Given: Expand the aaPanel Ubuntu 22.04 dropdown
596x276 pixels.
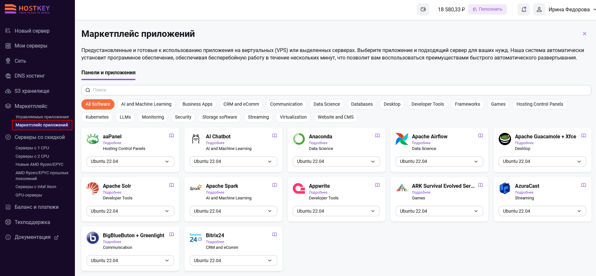Looking at the screenshot, I should (x=130, y=162).
